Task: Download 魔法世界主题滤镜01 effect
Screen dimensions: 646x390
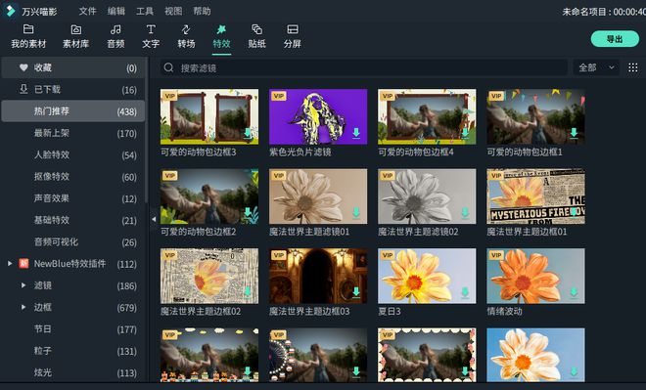Action: click(x=356, y=213)
